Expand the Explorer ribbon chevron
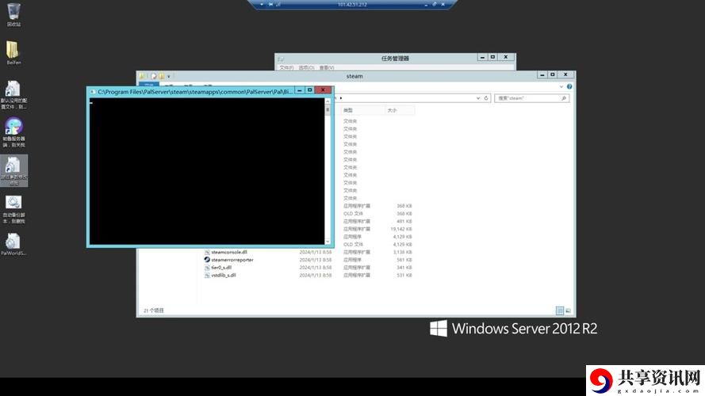The width and height of the screenshot is (705, 396). [x=561, y=86]
